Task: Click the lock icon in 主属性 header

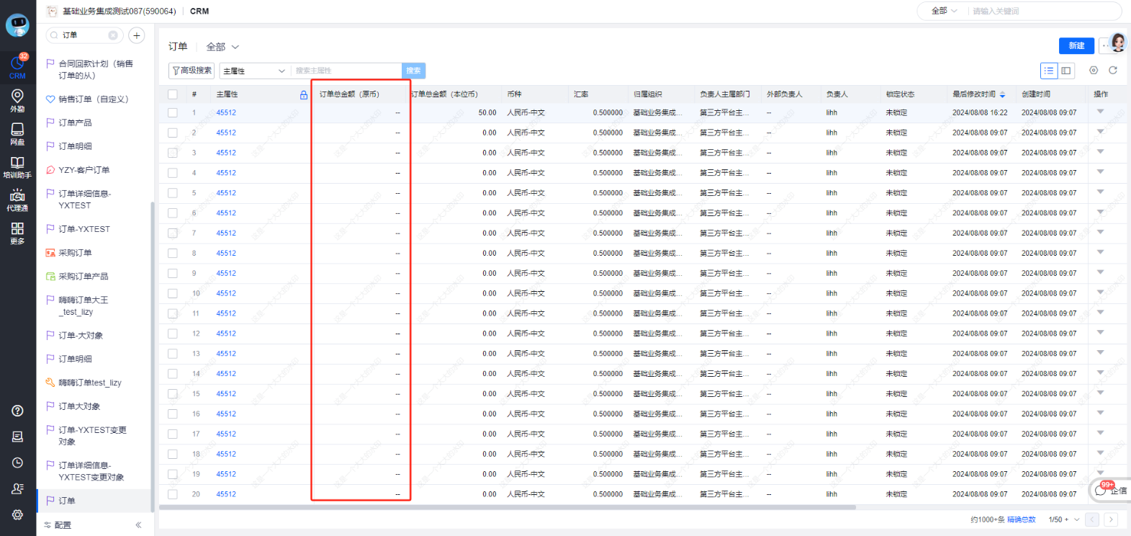Action: (x=304, y=94)
